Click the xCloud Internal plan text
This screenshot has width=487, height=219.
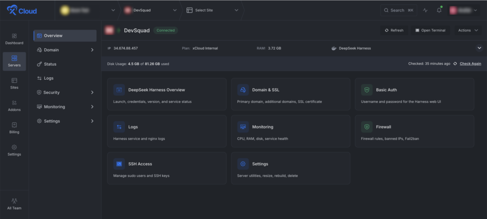pyautogui.click(x=205, y=48)
